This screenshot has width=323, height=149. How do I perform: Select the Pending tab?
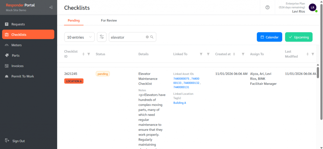[73, 20]
